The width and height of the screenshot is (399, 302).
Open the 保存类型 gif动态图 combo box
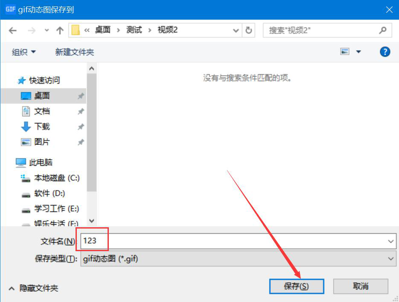(239, 259)
